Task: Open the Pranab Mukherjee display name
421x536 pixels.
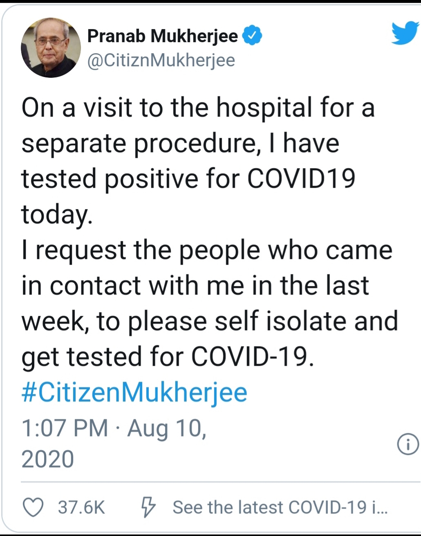Action: tap(162, 36)
